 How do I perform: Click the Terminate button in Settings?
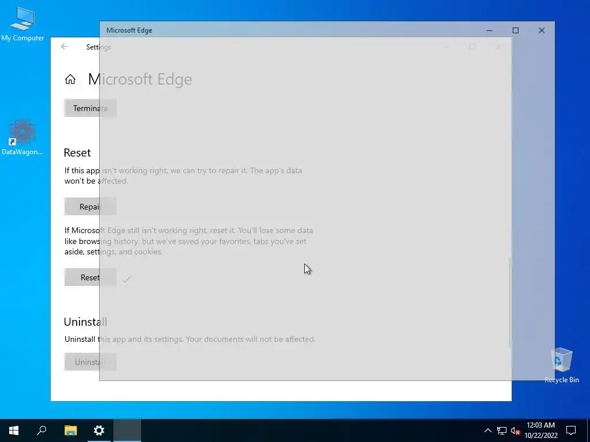(x=90, y=108)
